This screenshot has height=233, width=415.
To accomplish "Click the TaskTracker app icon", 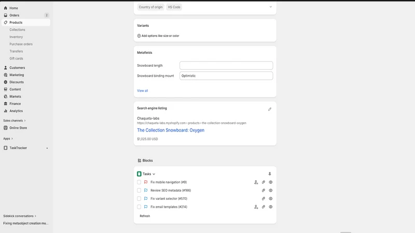I will (6, 148).
